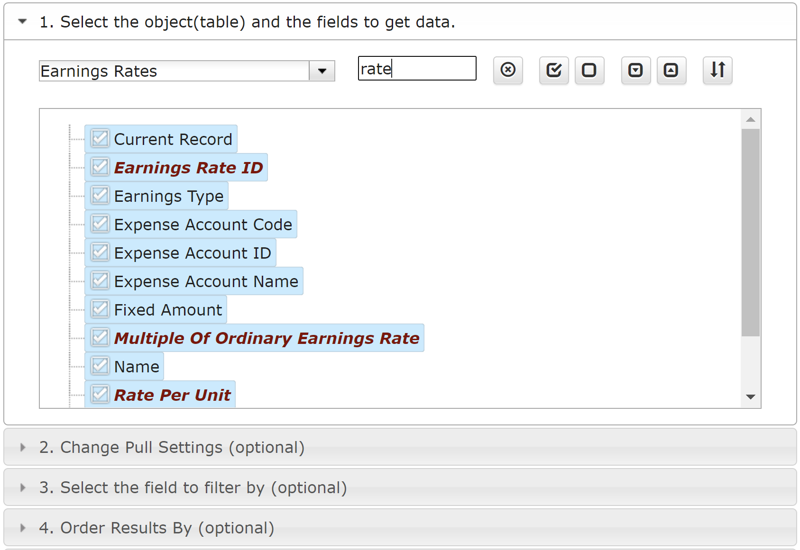Select the 'Expense Account Name' field label
This screenshot has height=550, width=800.
[206, 281]
